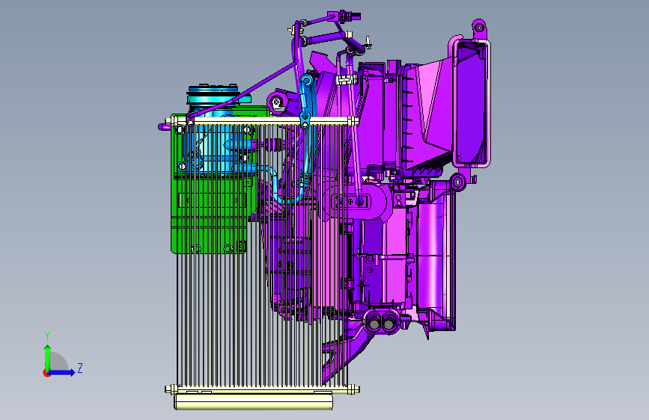Select the sensor connector at top of pipes

(345, 16)
